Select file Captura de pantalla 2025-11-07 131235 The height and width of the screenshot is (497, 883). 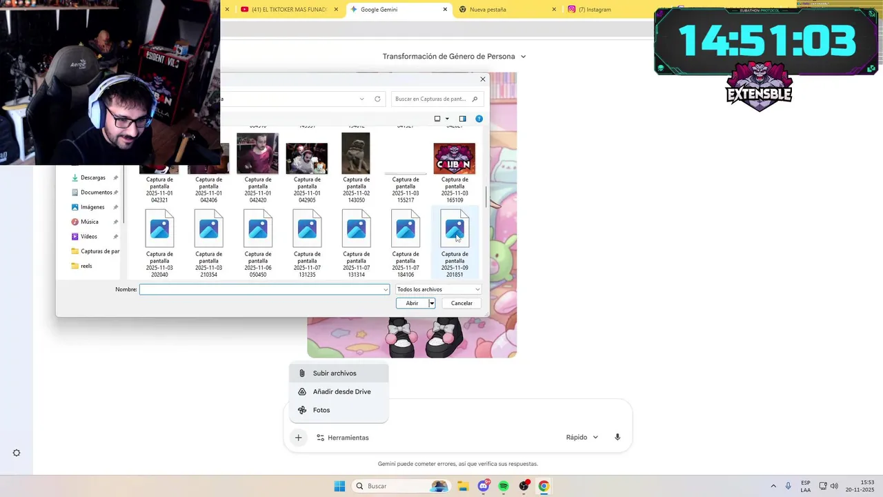[307, 243]
